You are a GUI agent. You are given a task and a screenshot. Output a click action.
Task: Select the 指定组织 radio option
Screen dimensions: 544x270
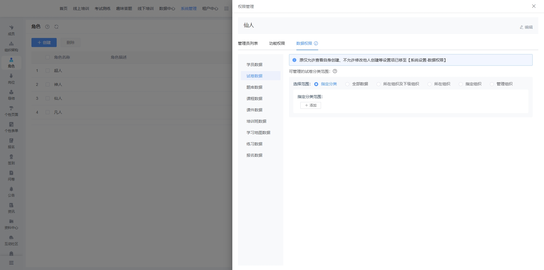[461, 84]
